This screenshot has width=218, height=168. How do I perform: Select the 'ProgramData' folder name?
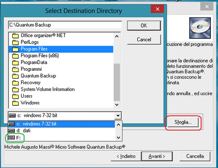34,62
